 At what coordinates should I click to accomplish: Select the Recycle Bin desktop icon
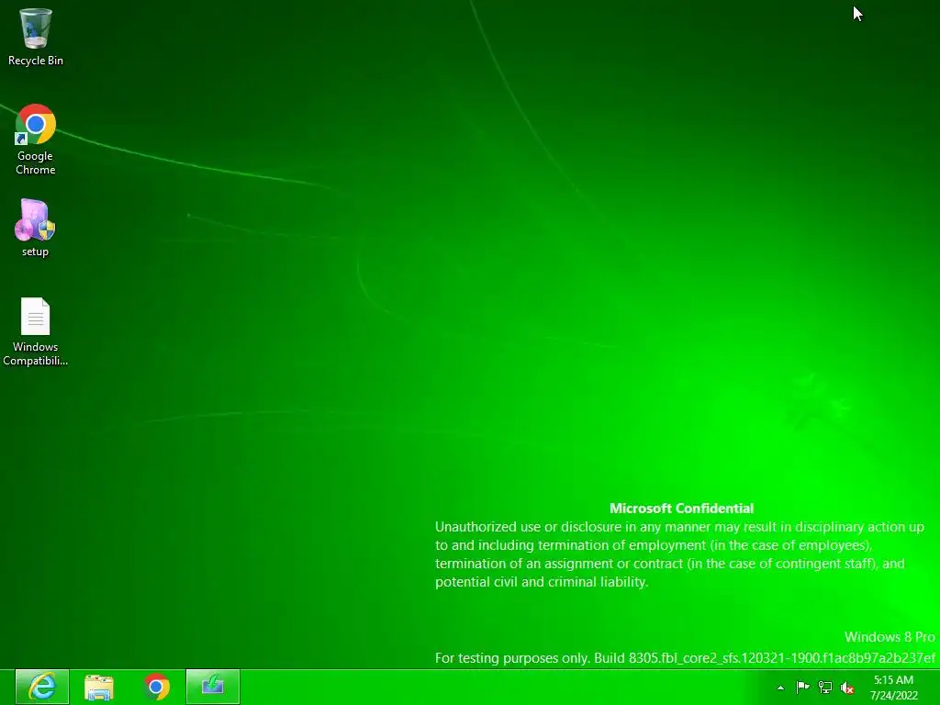[36, 36]
